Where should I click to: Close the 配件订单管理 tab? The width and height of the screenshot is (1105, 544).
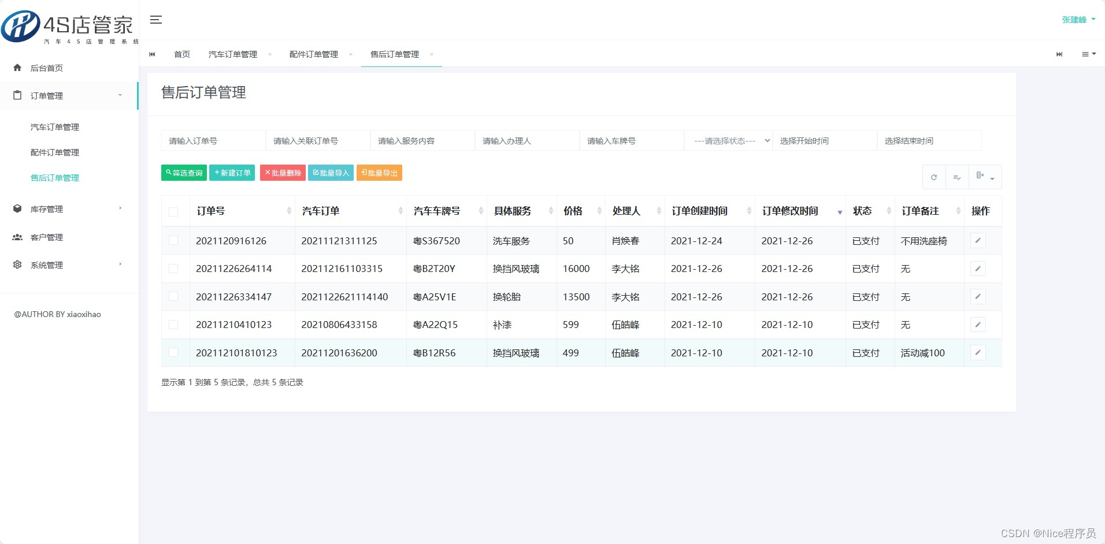(351, 54)
